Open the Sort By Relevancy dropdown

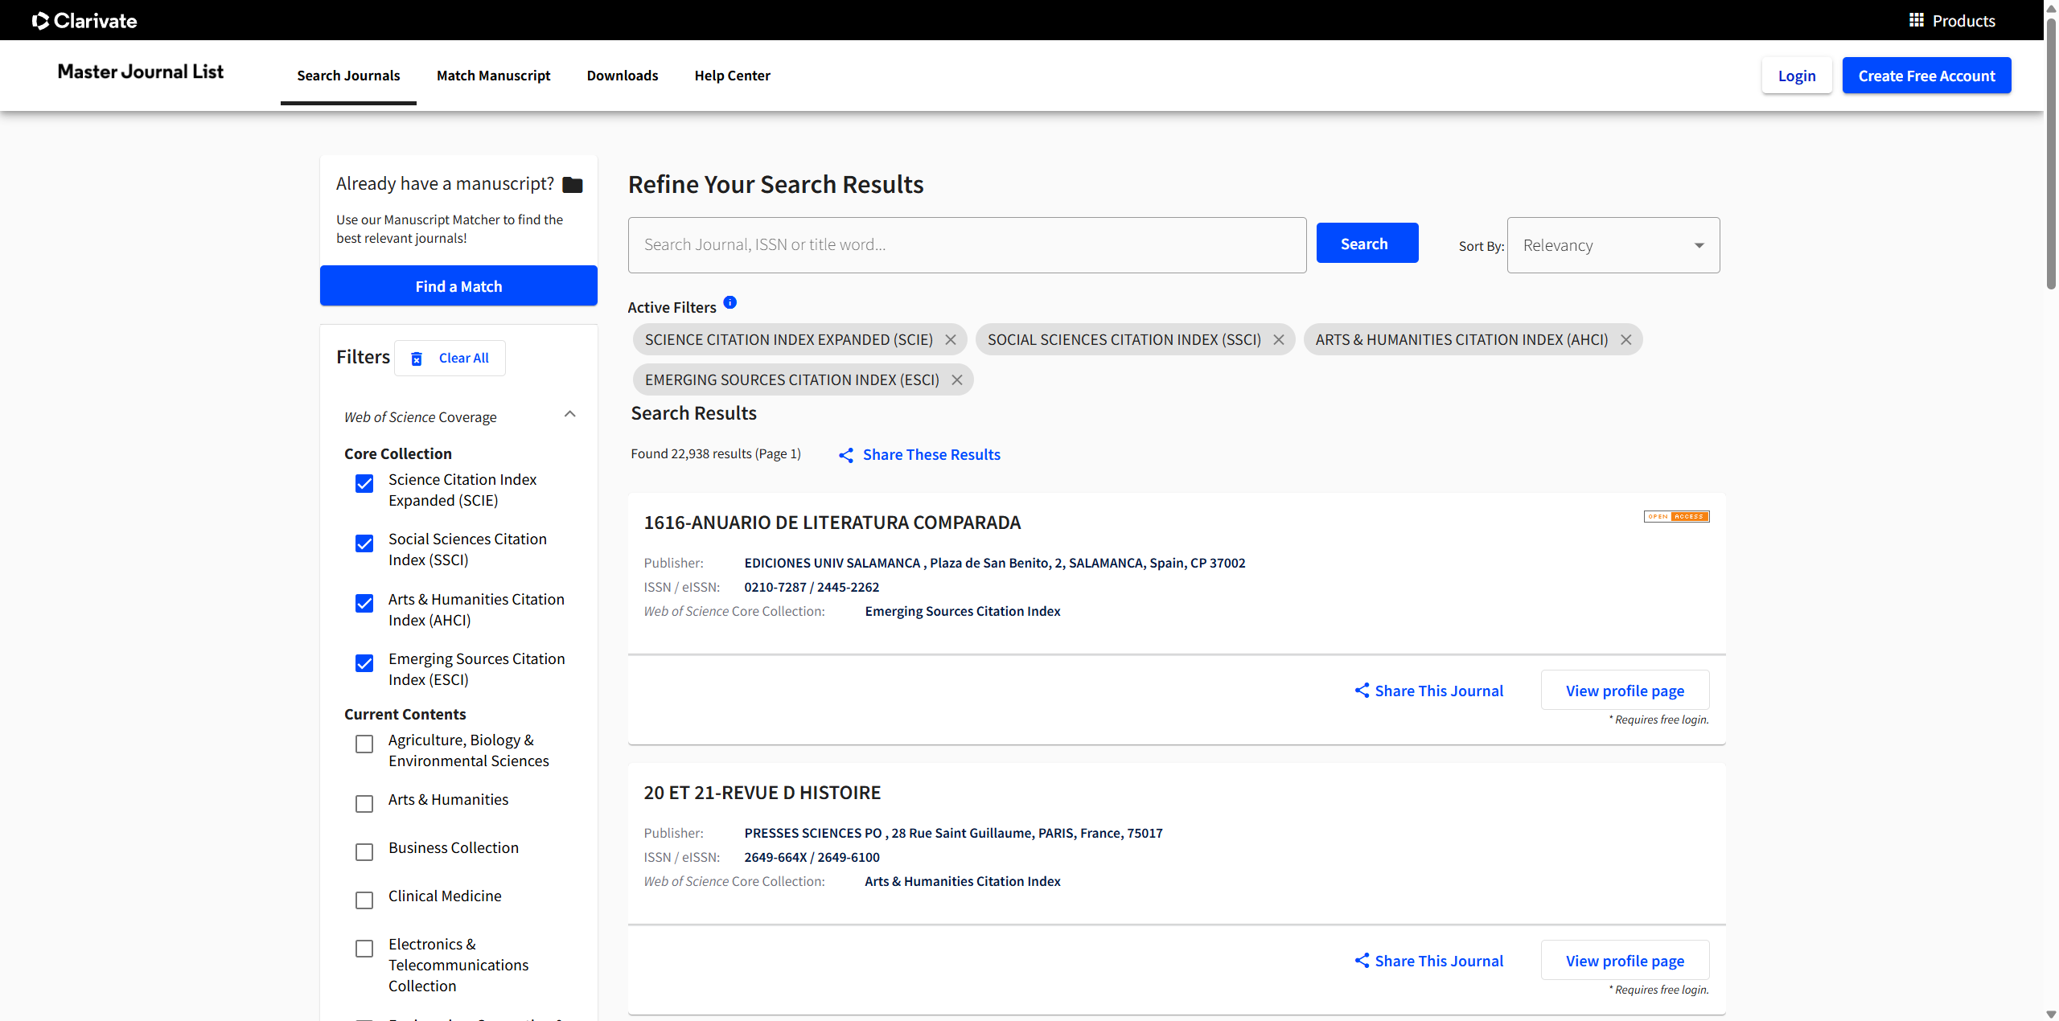(x=1613, y=245)
